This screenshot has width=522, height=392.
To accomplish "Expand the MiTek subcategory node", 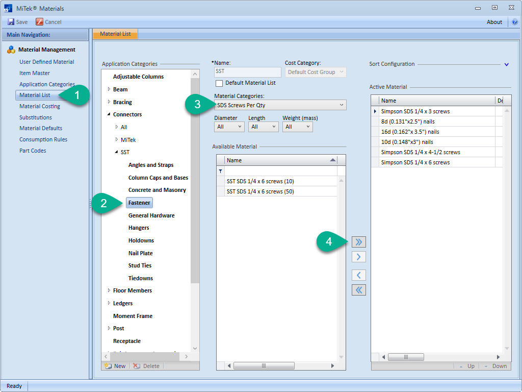I will click(116, 140).
